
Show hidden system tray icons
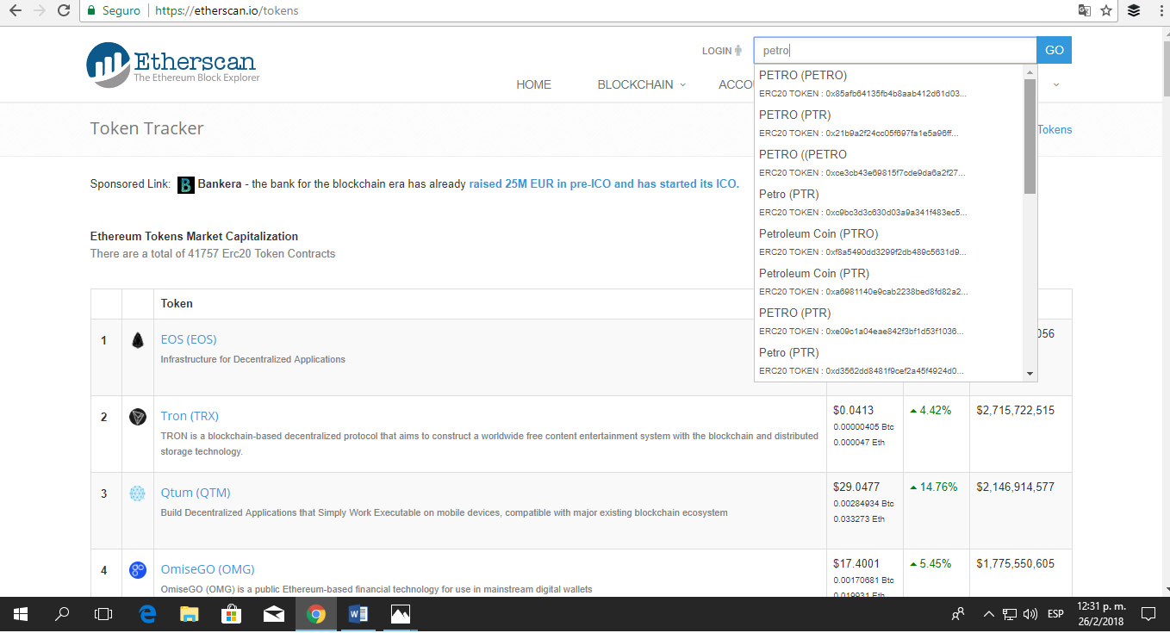[988, 614]
